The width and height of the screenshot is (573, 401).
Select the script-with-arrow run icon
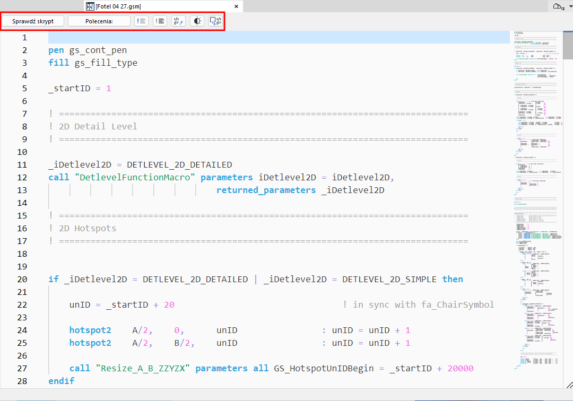coord(178,21)
